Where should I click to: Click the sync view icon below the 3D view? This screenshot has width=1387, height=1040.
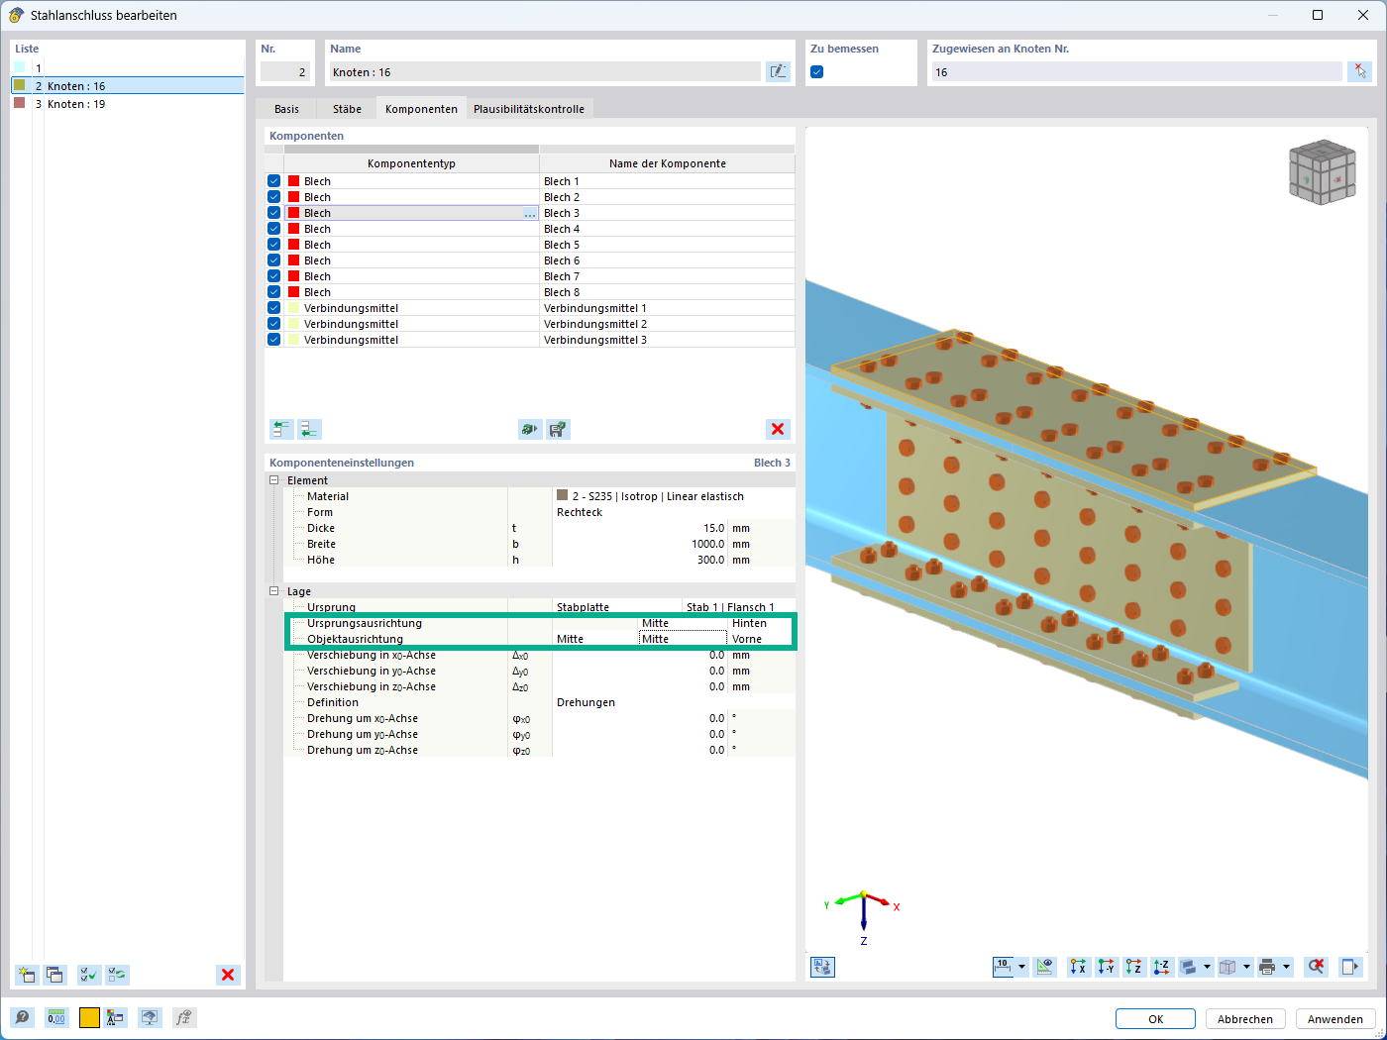coord(822,967)
